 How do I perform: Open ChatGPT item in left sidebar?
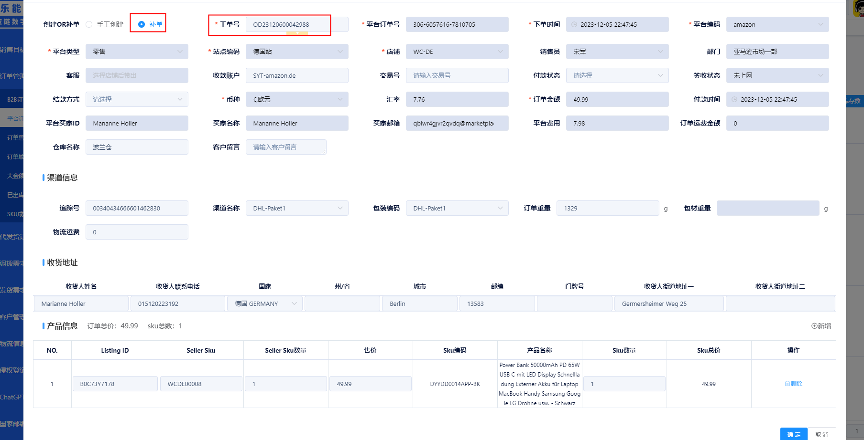click(11, 397)
